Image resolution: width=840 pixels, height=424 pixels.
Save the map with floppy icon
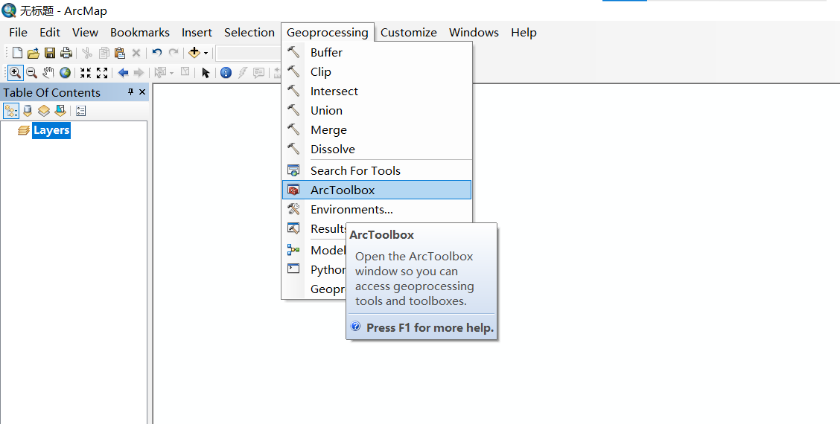point(50,53)
